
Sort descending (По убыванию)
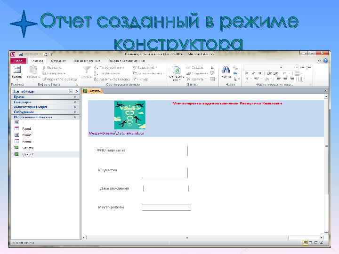(107, 73)
